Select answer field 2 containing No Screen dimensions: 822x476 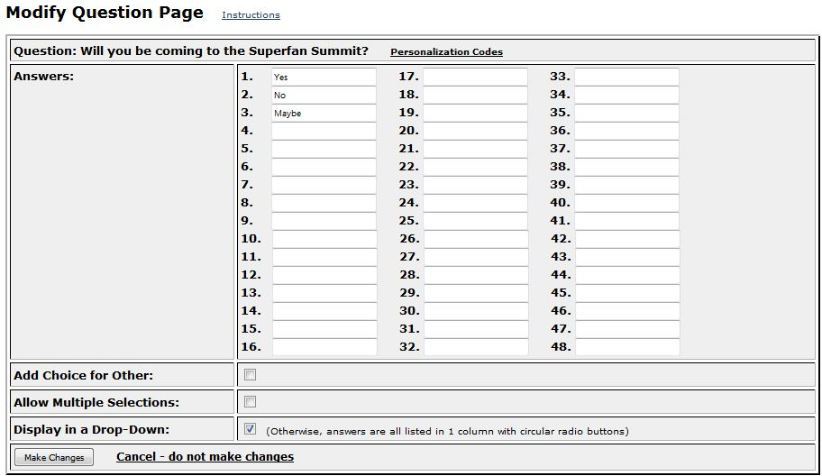coord(324,95)
